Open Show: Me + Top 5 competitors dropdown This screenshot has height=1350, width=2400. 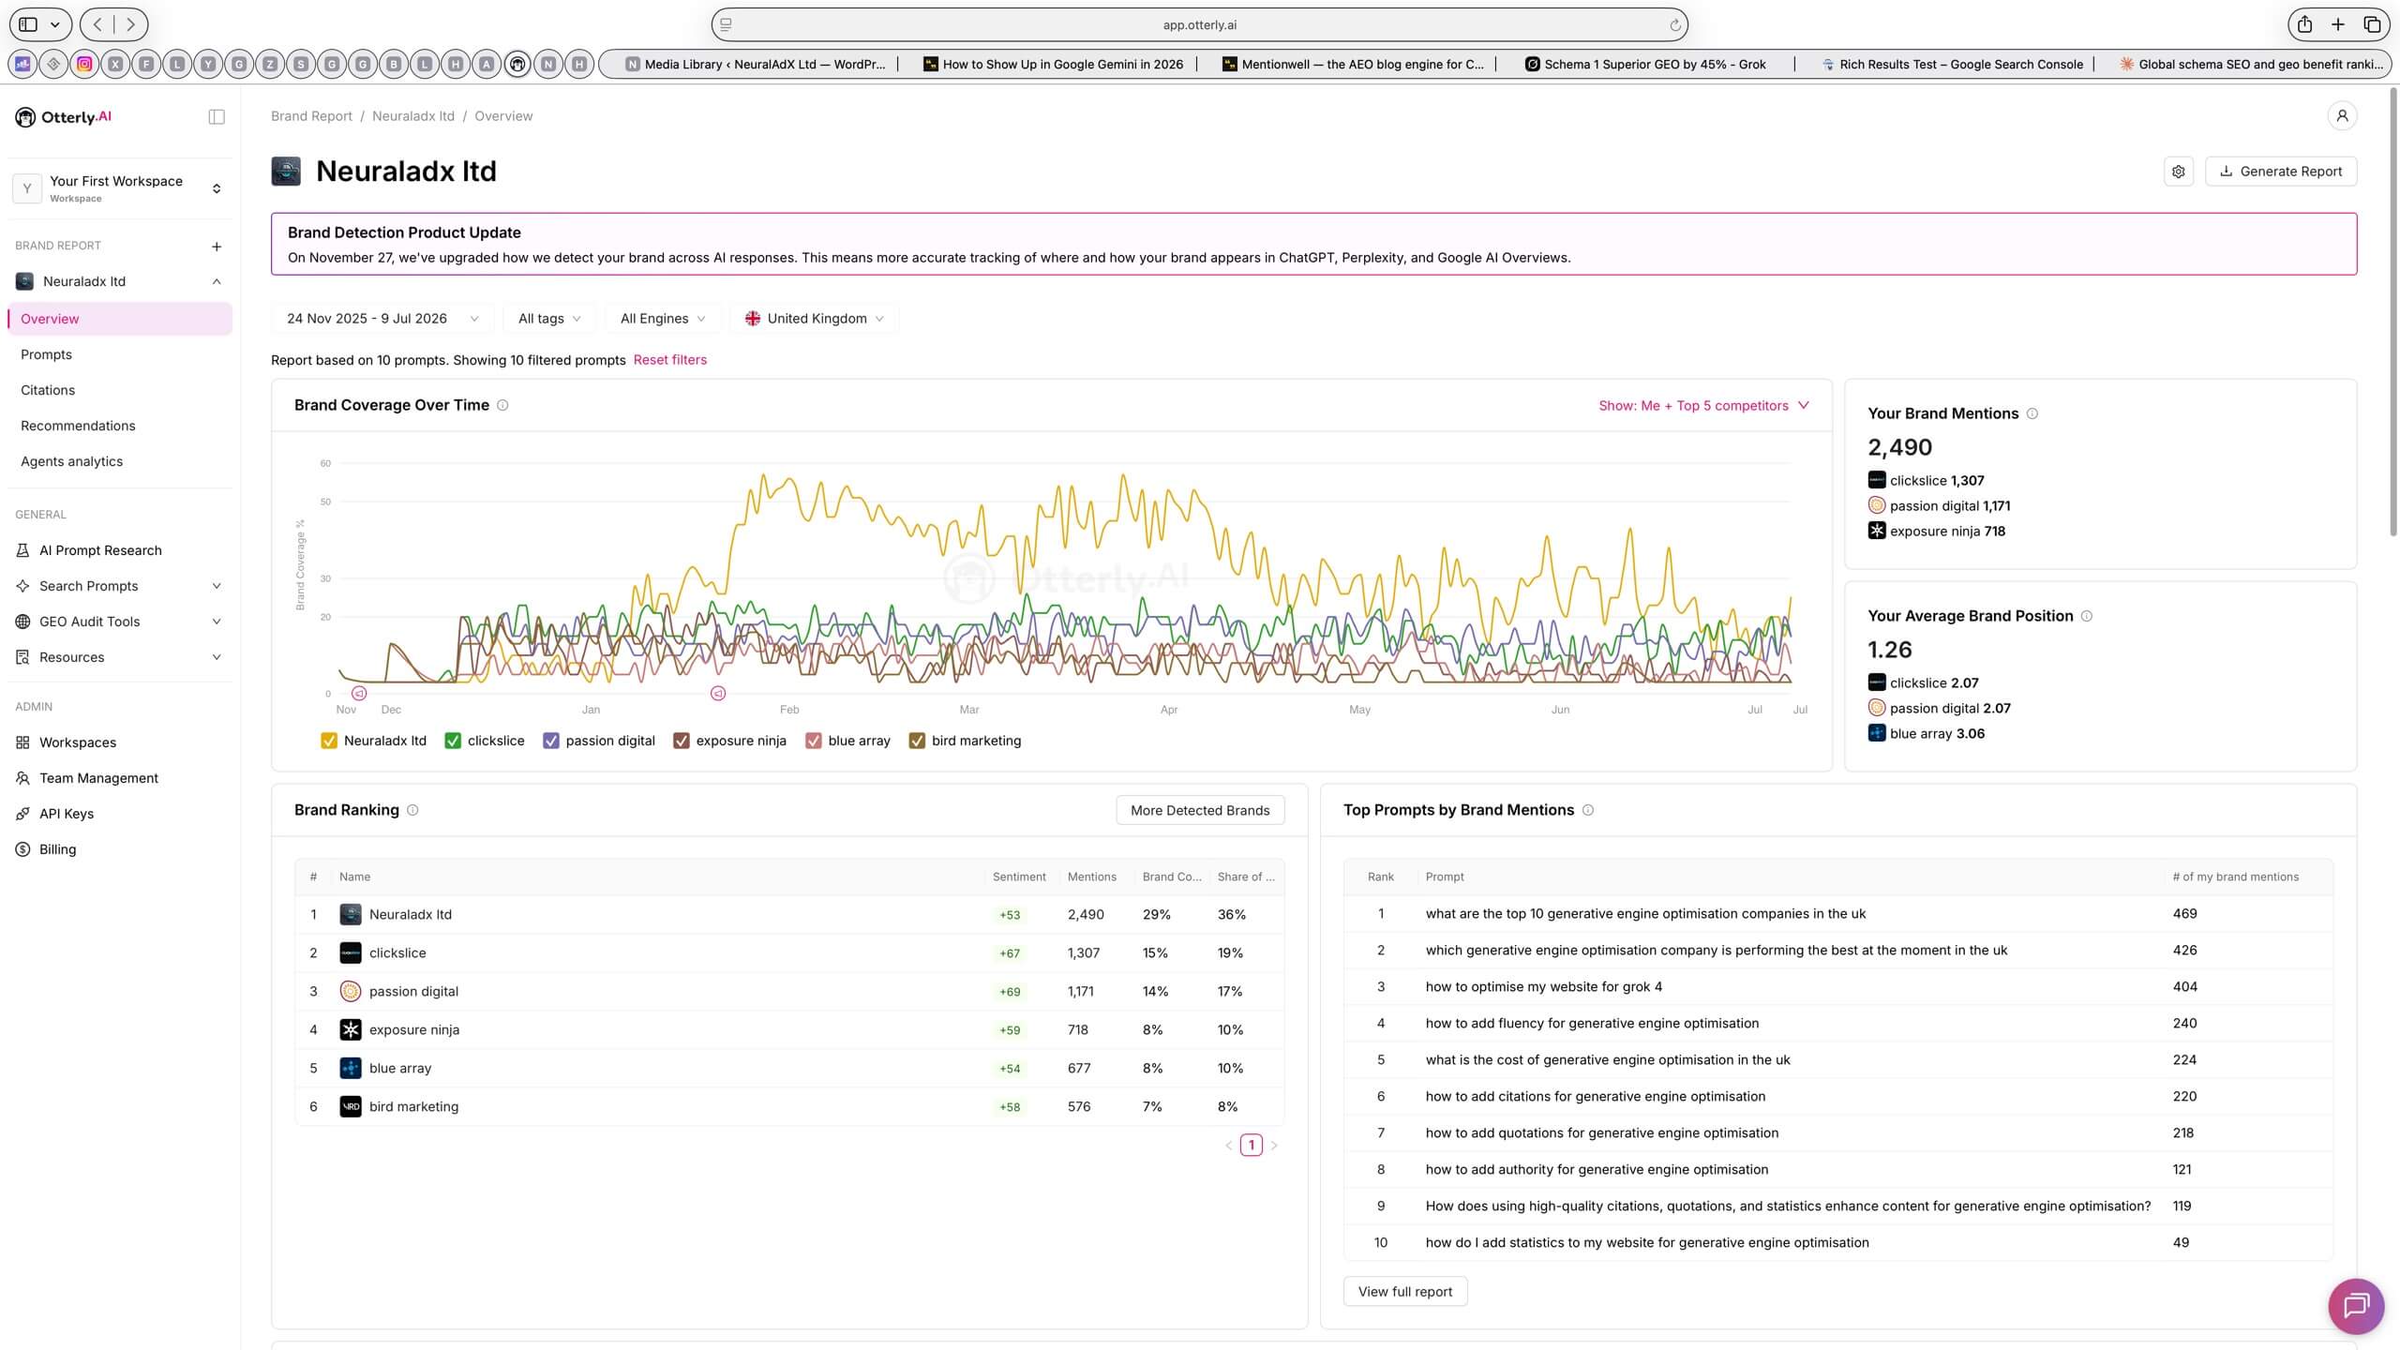[1703, 406]
